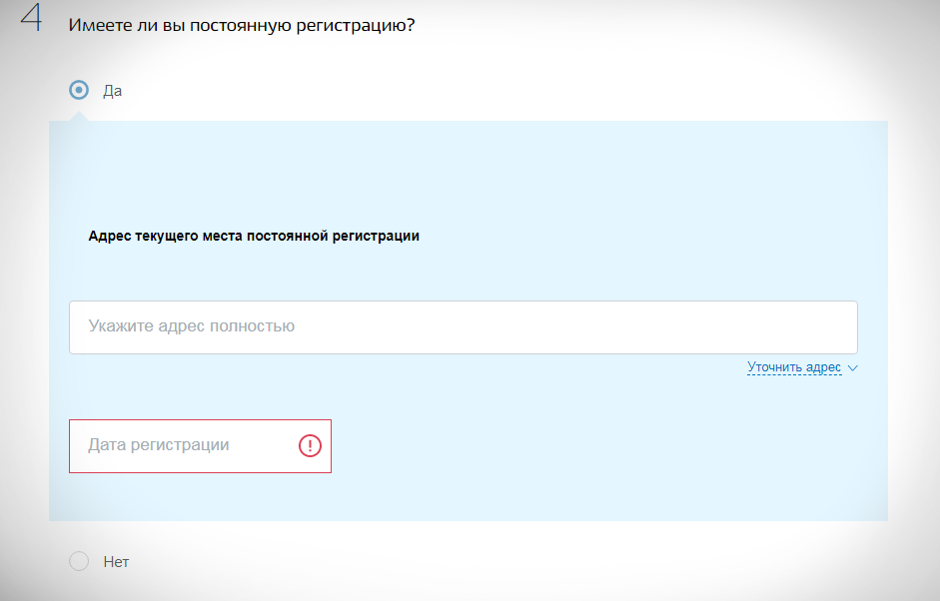Viewport: 940px width, 601px height.
Task: Select the "Да" radio button
Action: click(x=79, y=90)
